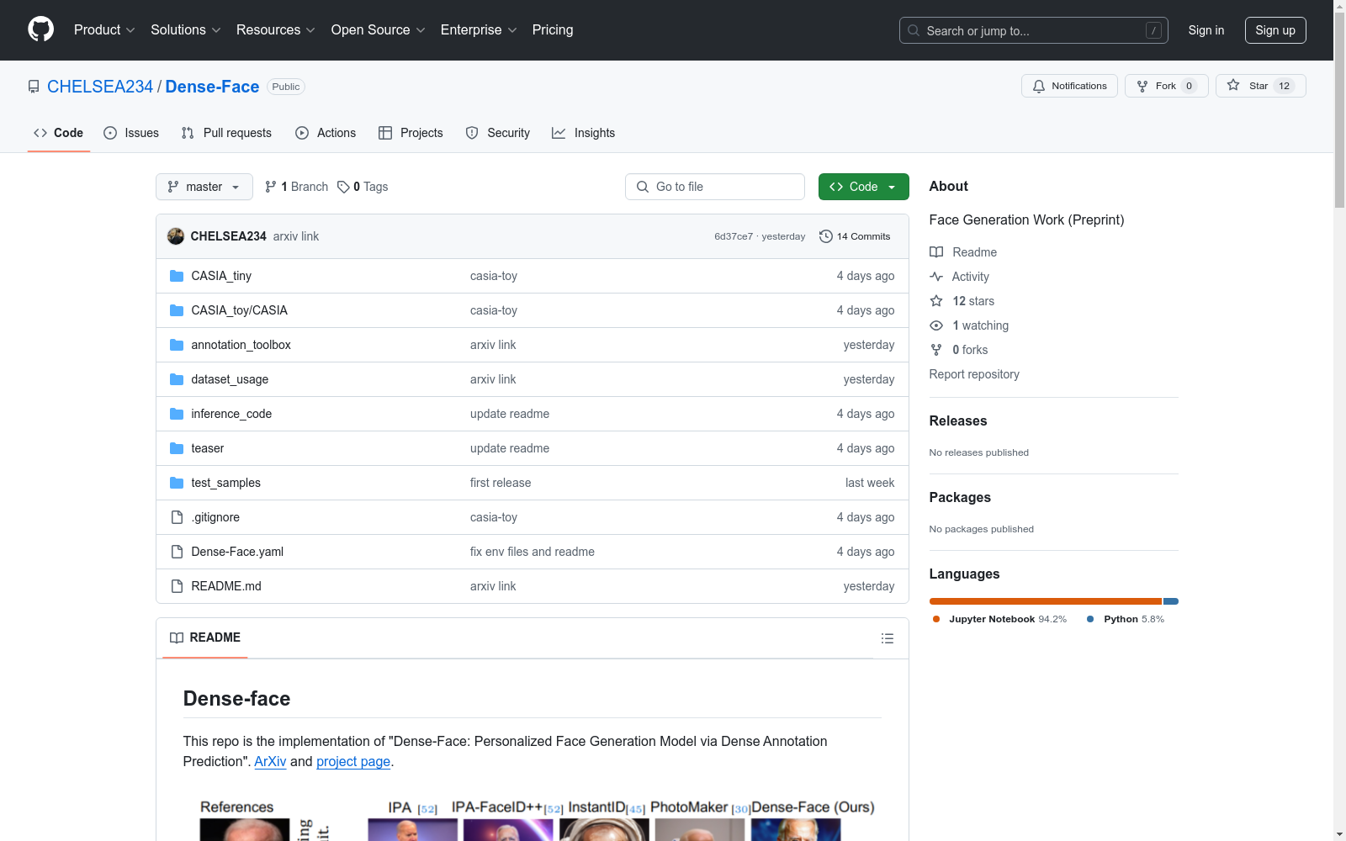Expand the Solutions menu
The image size is (1346, 841).
[186, 29]
